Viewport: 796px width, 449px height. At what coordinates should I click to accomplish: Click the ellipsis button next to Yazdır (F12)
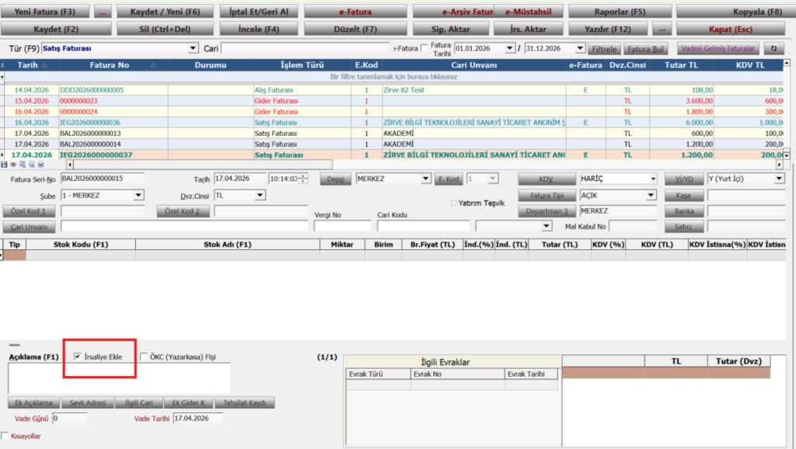coord(662,29)
